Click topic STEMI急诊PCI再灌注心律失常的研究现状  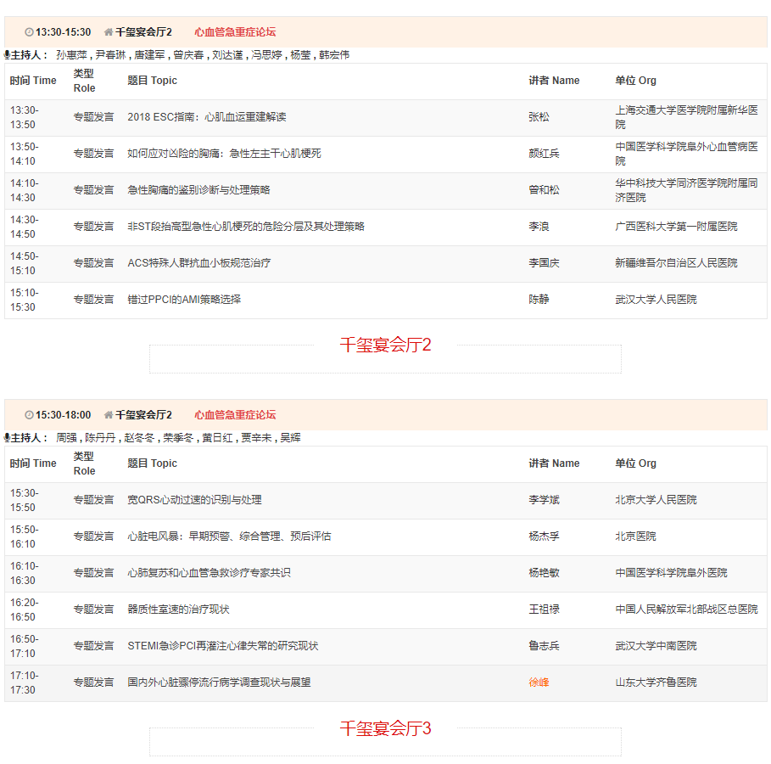[223, 646]
